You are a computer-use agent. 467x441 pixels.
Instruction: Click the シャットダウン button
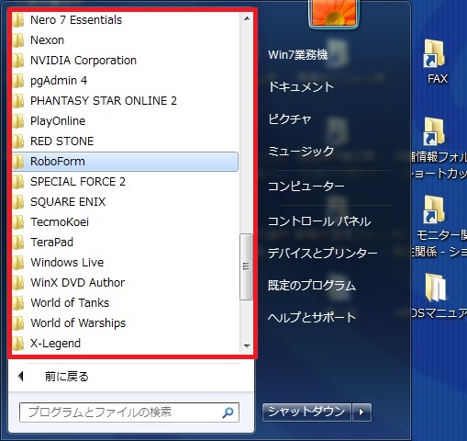(306, 413)
